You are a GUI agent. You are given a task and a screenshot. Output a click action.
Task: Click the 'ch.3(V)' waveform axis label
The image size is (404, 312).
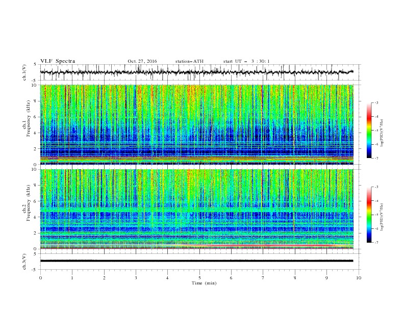click(x=24, y=262)
